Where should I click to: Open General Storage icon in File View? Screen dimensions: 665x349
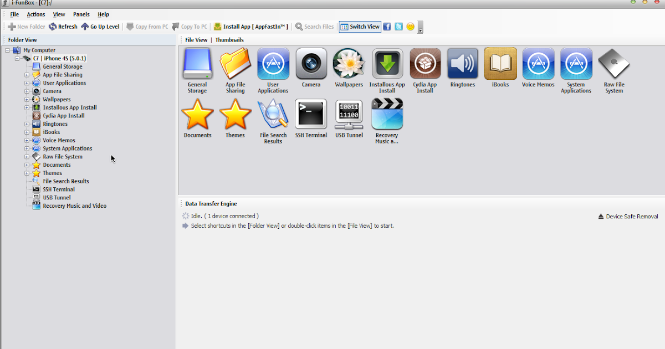(197, 64)
